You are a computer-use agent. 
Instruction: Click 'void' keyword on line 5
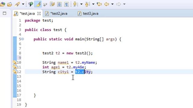[x=69, y=39]
